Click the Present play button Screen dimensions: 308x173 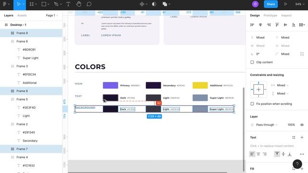click(285, 4)
